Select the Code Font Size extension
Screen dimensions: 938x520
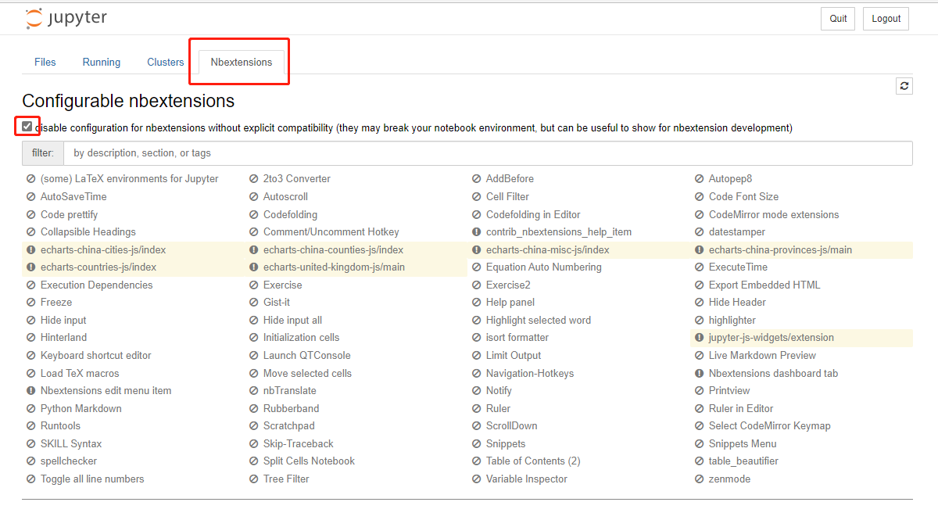(x=743, y=197)
